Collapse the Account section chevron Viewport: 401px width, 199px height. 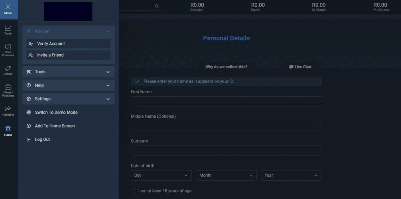108,31
